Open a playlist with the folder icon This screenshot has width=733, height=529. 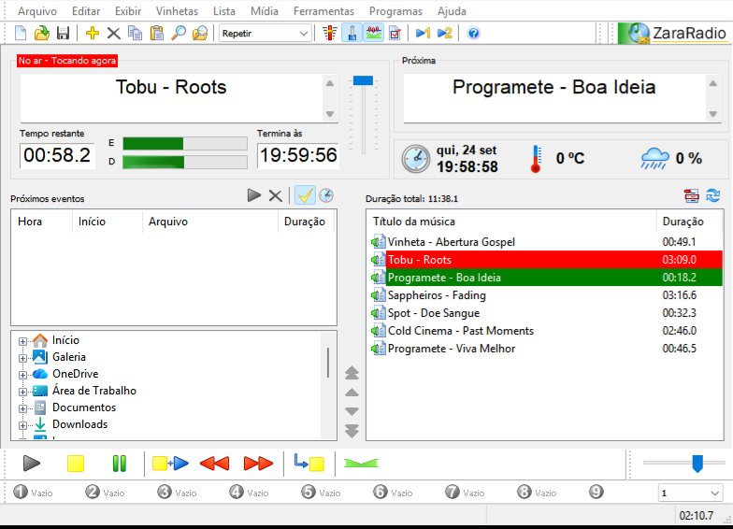pos(41,34)
